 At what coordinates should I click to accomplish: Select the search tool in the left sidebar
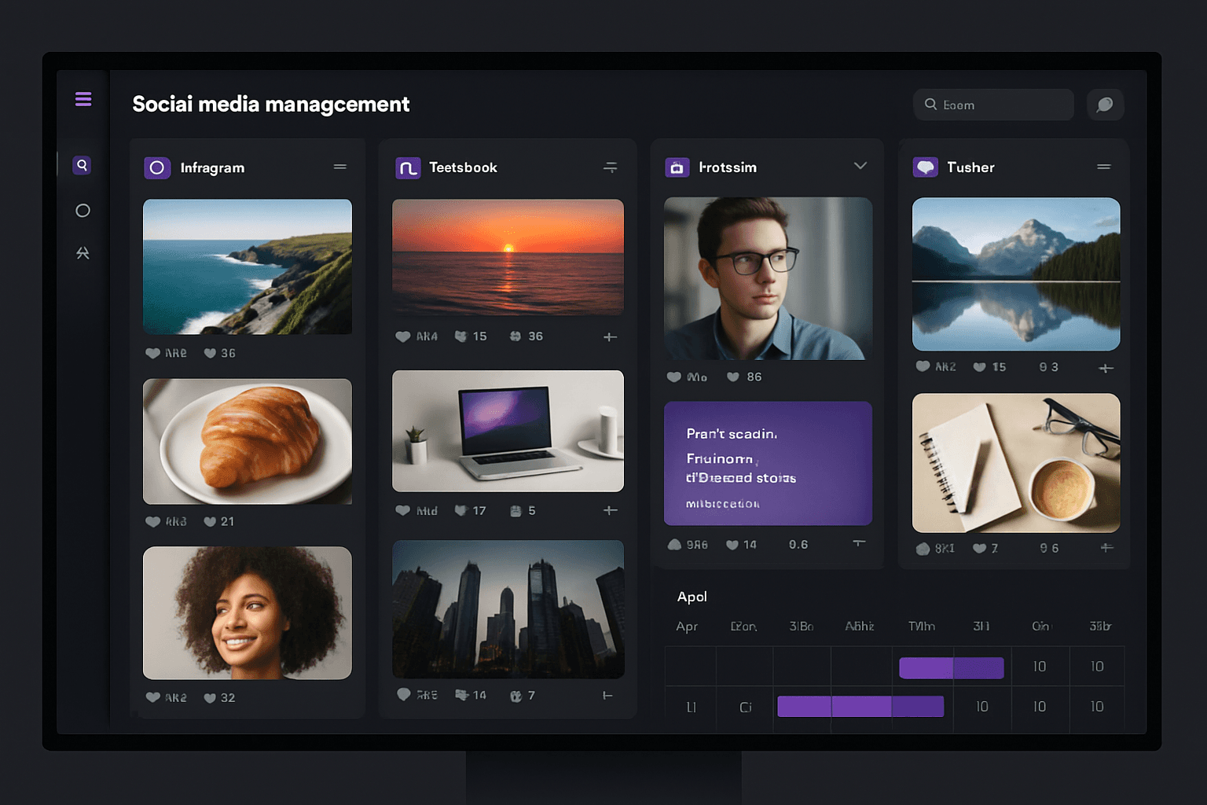83,165
